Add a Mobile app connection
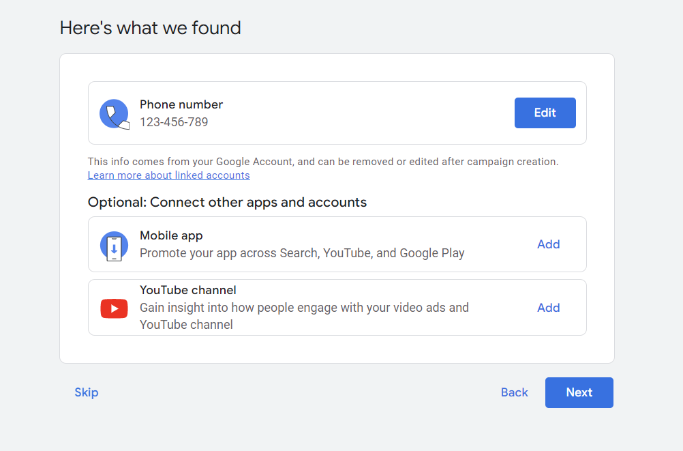 [x=548, y=244]
